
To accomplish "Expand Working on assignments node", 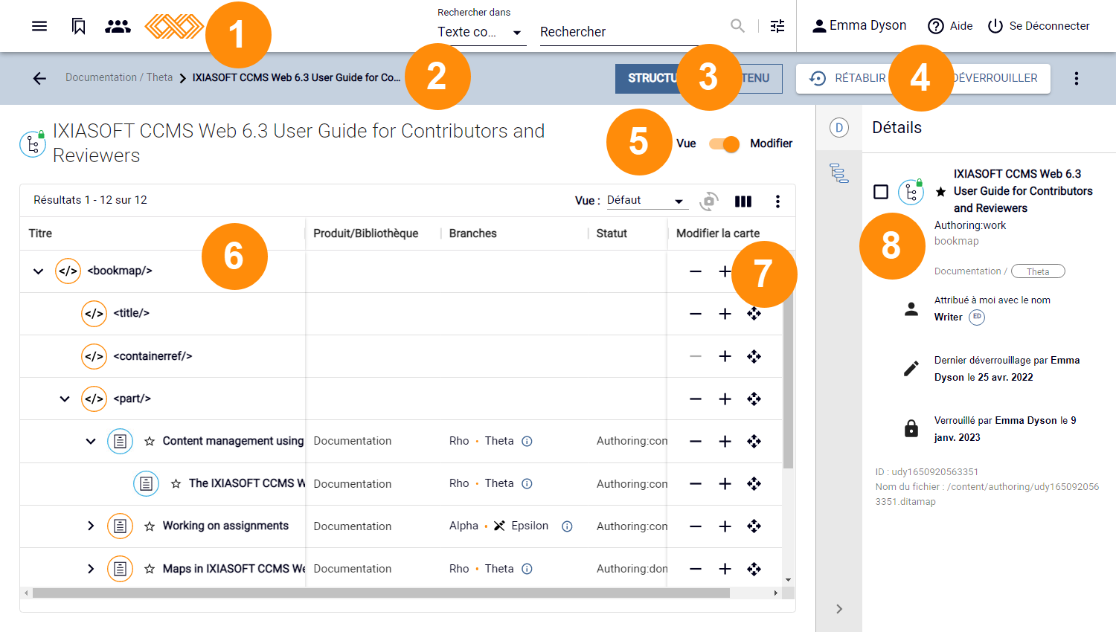I will click(91, 526).
